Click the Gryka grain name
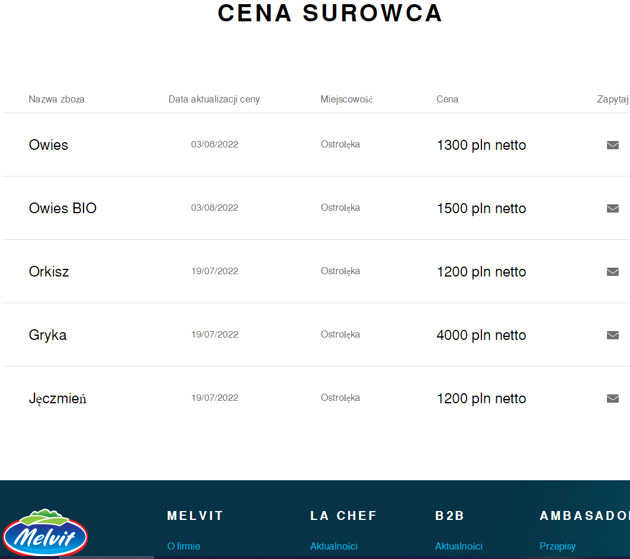The height and width of the screenshot is (559, 630). tap(48, 335)
